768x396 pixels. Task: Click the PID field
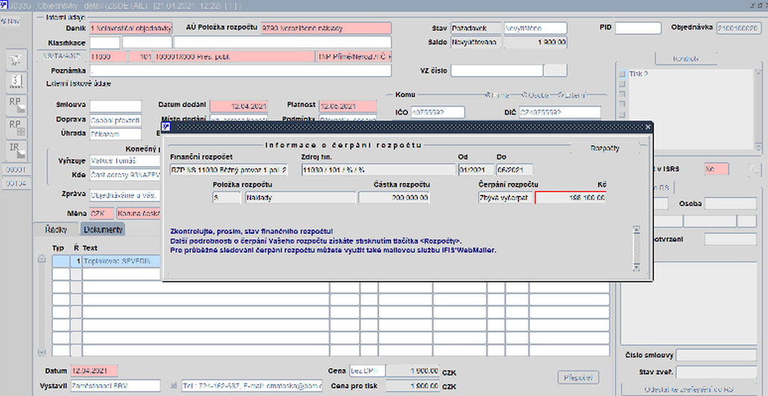pos(638,28)
